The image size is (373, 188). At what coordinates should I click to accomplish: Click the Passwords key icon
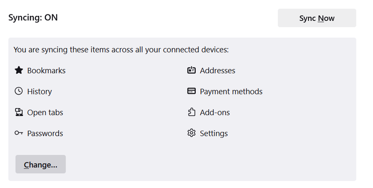(19, 133)
